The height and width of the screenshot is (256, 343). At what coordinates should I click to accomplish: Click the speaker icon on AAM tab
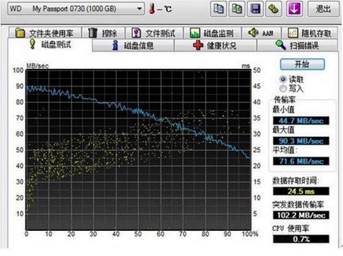click(x=253, y=33)
